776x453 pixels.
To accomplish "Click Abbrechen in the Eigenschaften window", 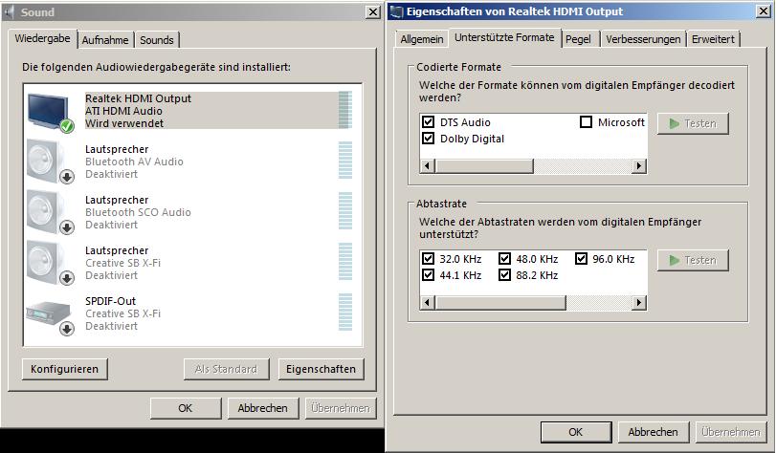I will (653, 432).
